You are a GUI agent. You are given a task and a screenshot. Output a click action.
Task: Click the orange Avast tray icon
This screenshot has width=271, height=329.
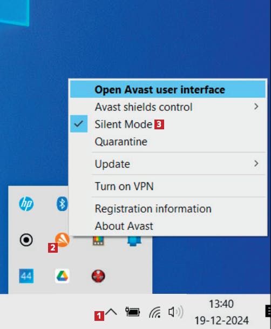(x=62, y=240)
